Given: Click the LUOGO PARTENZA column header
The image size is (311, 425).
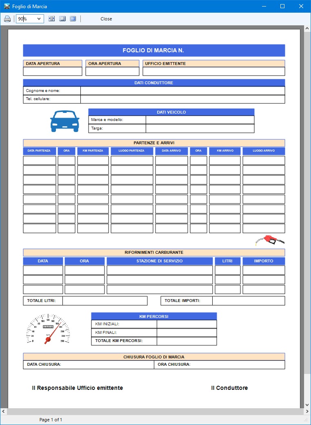Looking at the screenshot, I should click(131, 151).
